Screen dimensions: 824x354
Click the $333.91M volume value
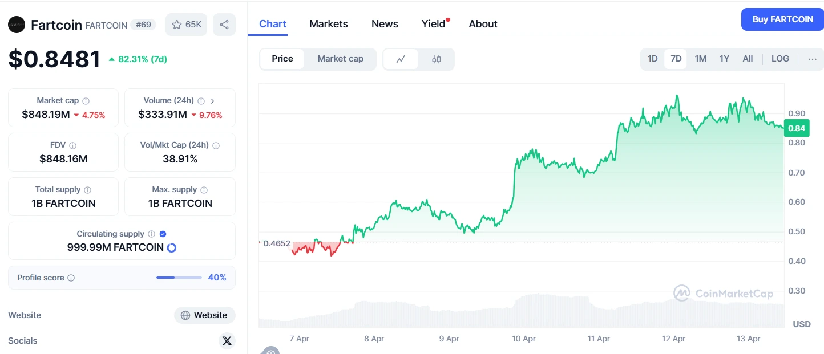pyautogui.click(x=163, y=115)
